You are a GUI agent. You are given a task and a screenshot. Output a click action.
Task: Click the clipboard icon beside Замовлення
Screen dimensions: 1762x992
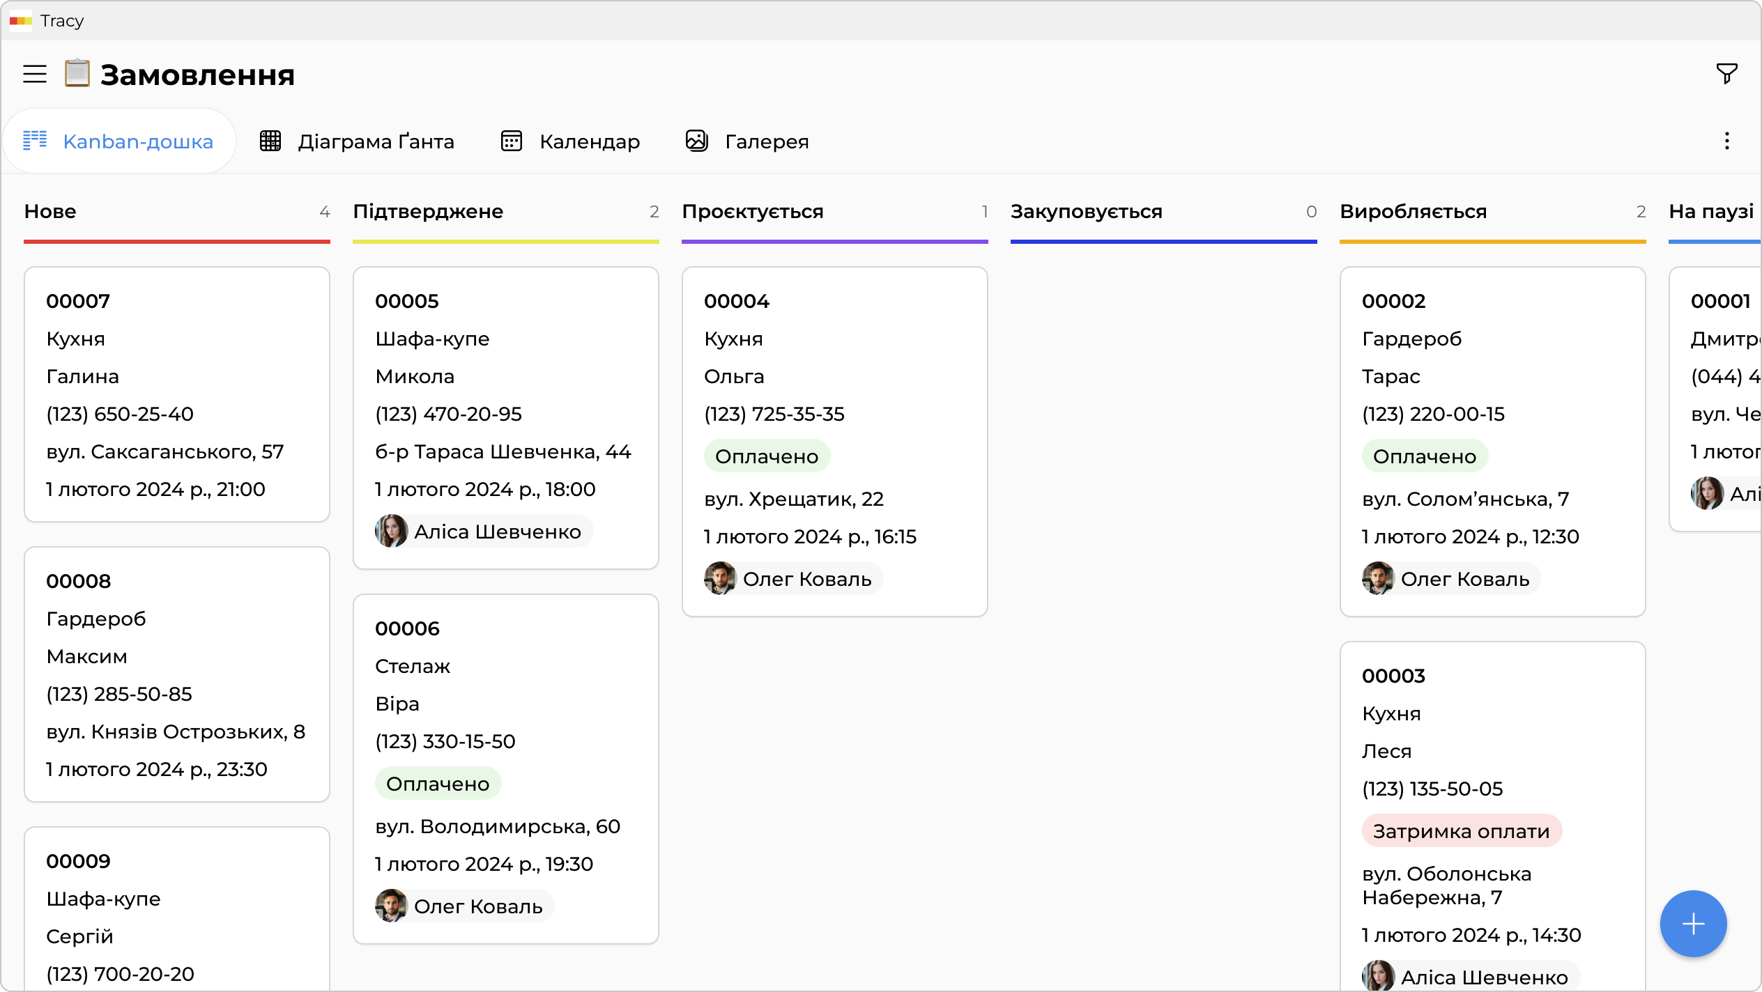tap(77, 73)
